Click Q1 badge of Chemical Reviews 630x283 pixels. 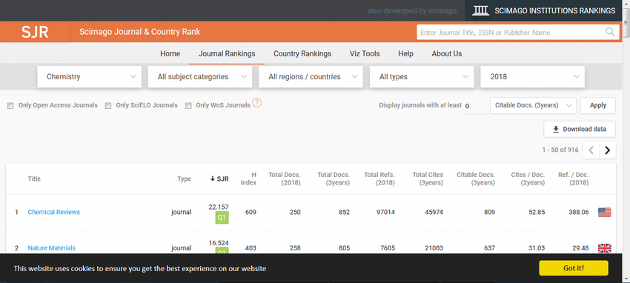coord(222,218)
